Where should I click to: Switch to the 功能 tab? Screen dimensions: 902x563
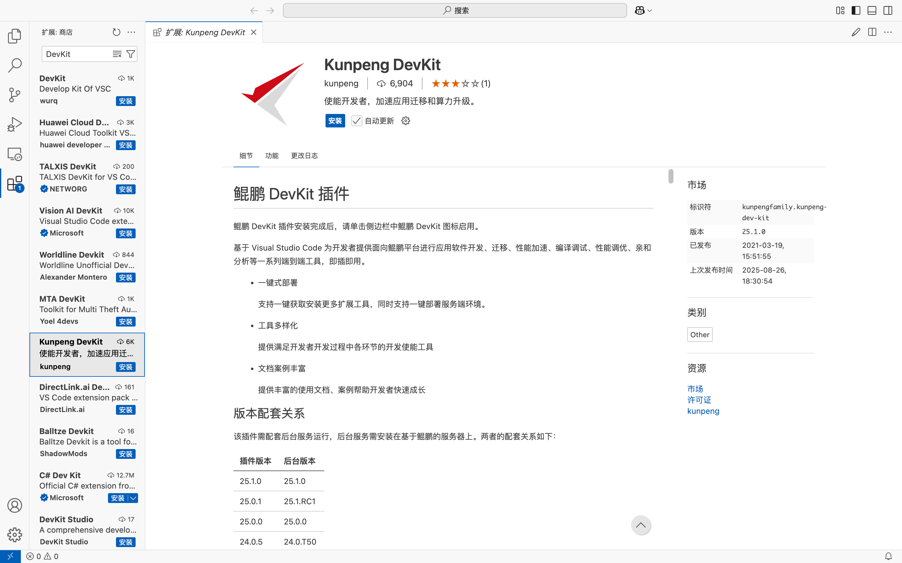pyautogui.click(x=272, y=156)
